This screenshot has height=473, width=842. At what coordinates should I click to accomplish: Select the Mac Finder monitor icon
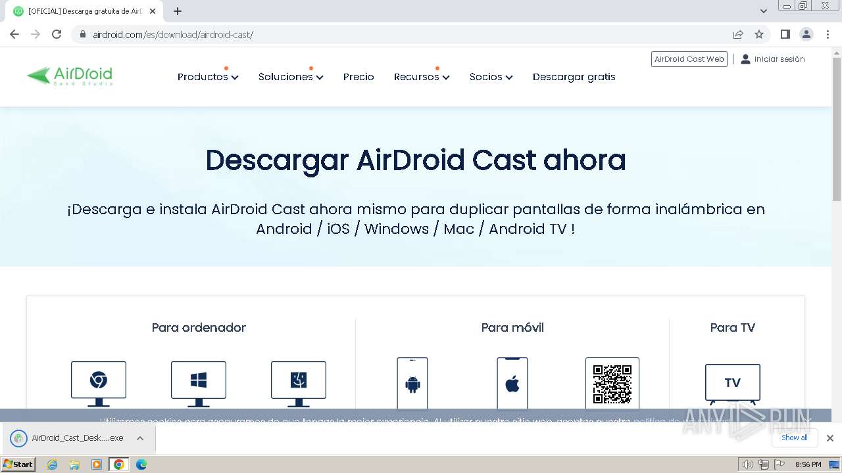(x=299, y=384)
